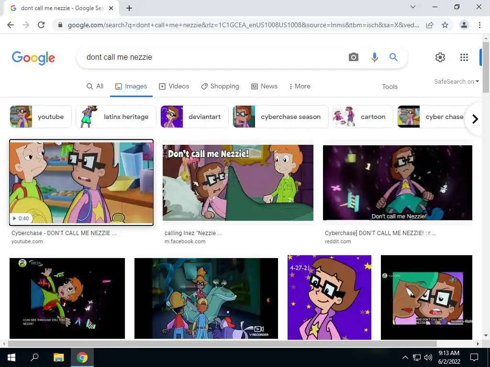Viewport: 490px width, 367px height.
Task: Filter images by the youtube chip
Action: (41, 117)
